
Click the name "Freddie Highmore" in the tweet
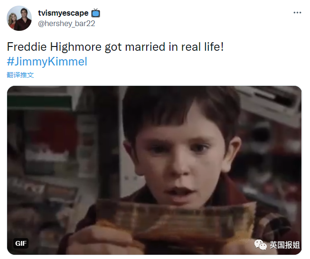pyautogui.click(x=55, y=47)
